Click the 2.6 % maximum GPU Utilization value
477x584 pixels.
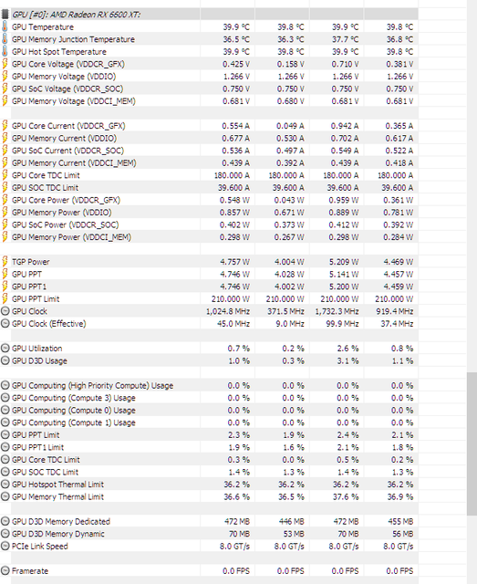tap(347, 349)
